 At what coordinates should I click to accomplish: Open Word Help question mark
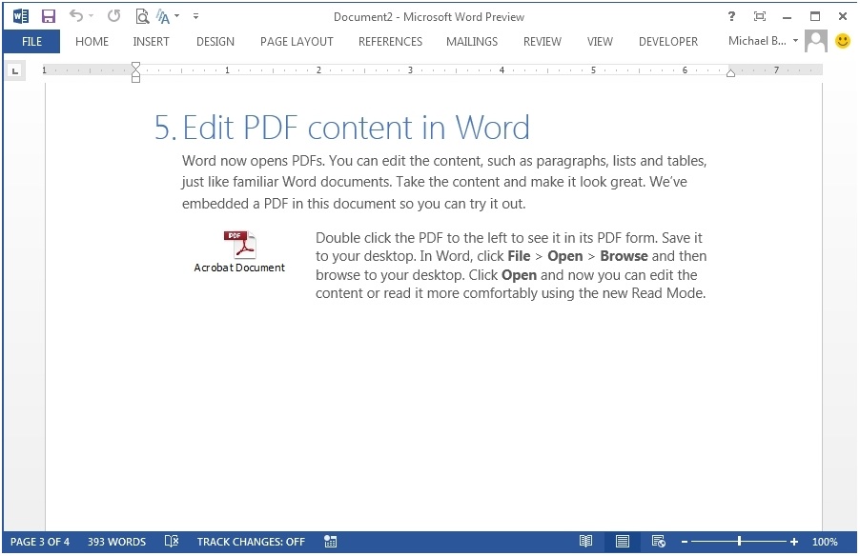tap(731, 16)
